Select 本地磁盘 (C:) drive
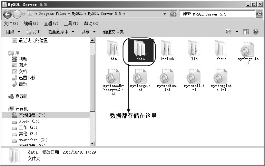 click(x=46, y=115)
